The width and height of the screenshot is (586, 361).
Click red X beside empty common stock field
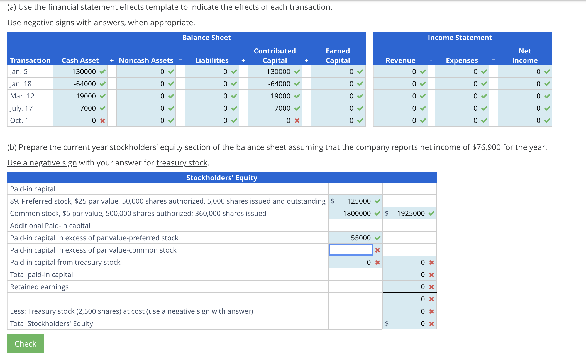pyautogui.click(x=377, y=250)
